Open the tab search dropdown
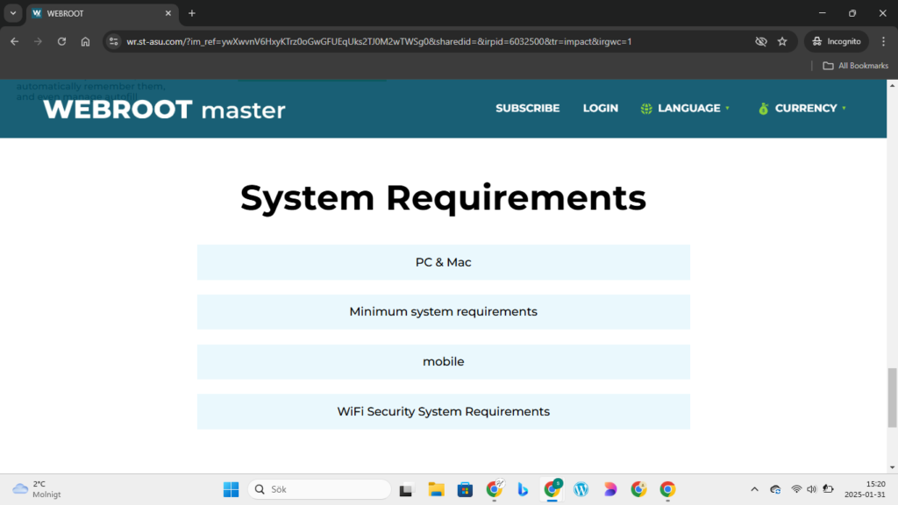 [12, 13]
